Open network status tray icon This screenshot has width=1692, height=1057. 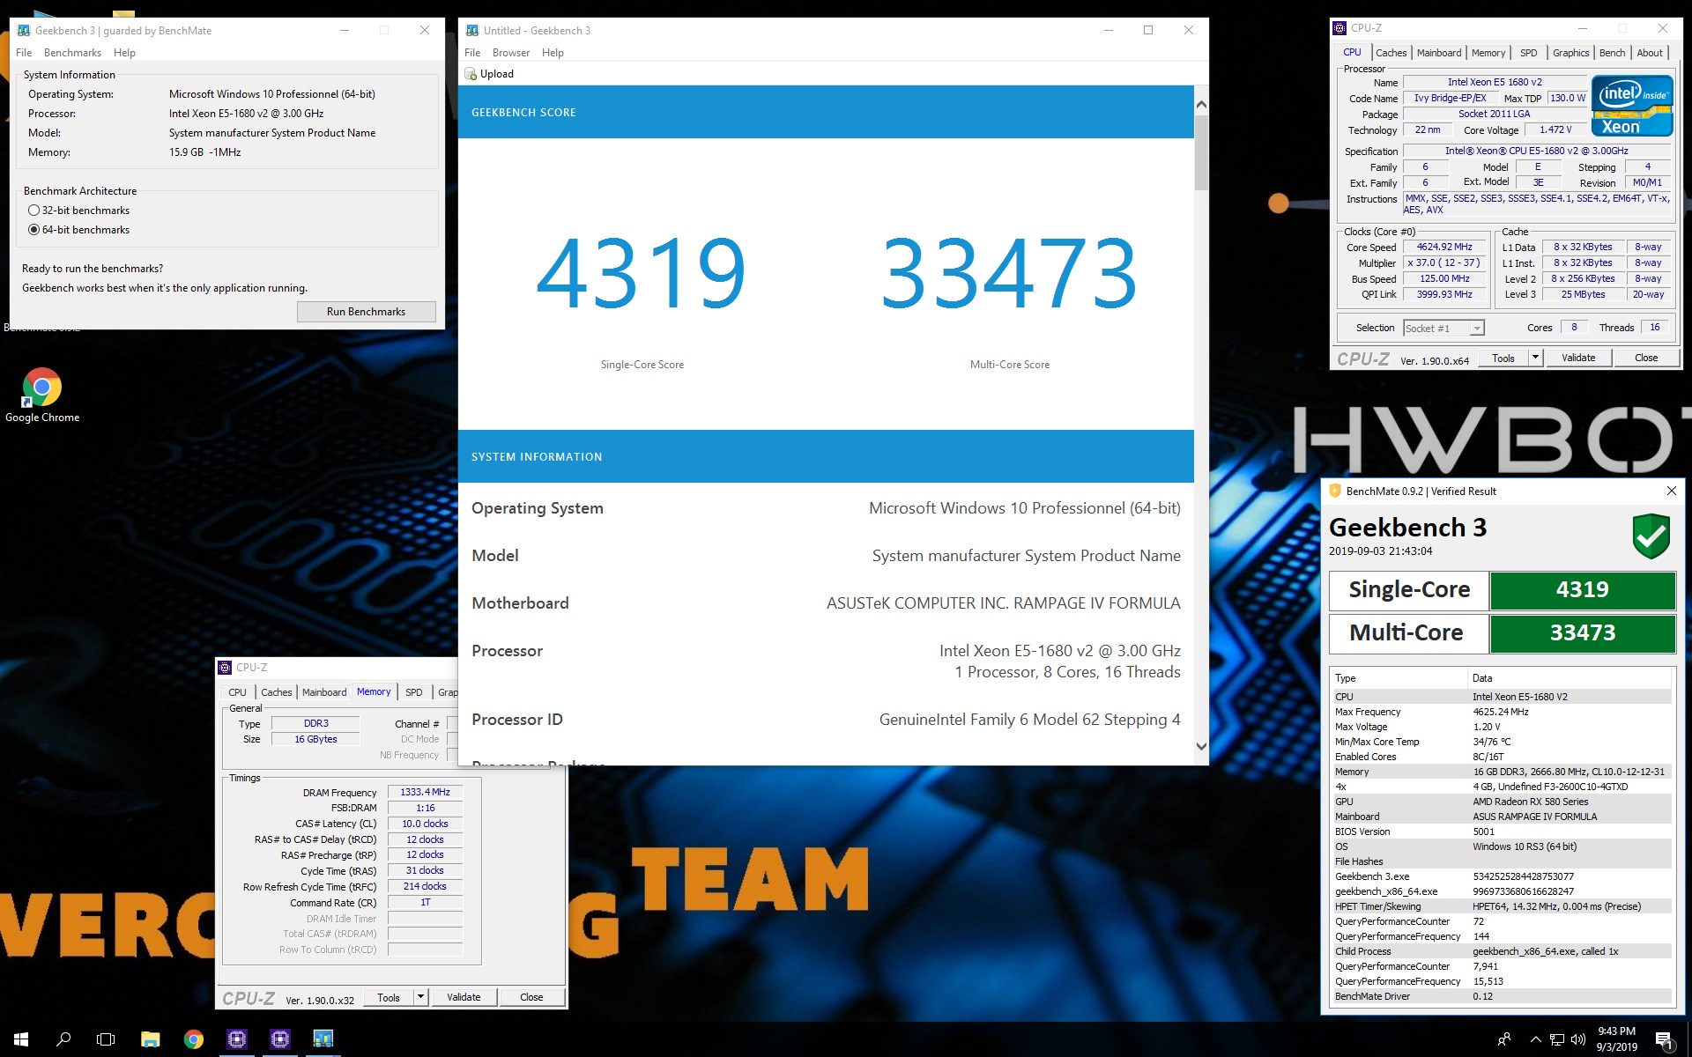click(x=1557, y=1039)
